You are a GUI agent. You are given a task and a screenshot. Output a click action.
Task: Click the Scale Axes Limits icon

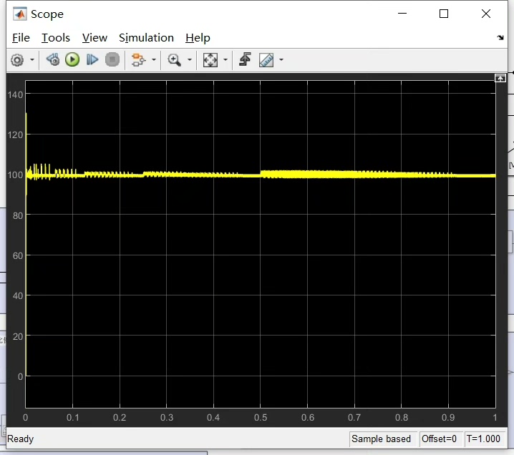210,60
